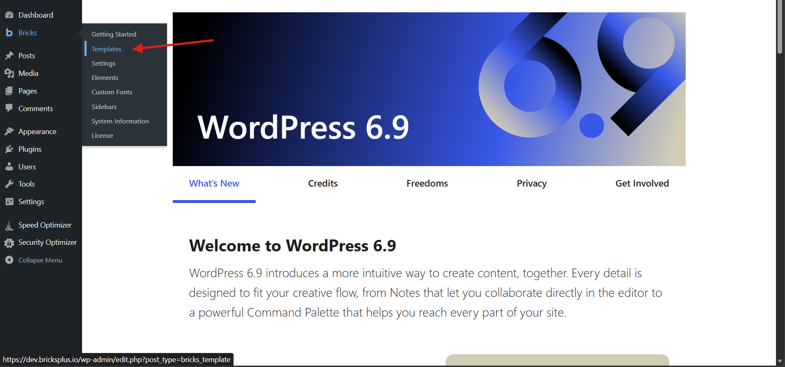Open the Comments menu item
The width and height of the screenshot is (785, 367).
(36, 109)
